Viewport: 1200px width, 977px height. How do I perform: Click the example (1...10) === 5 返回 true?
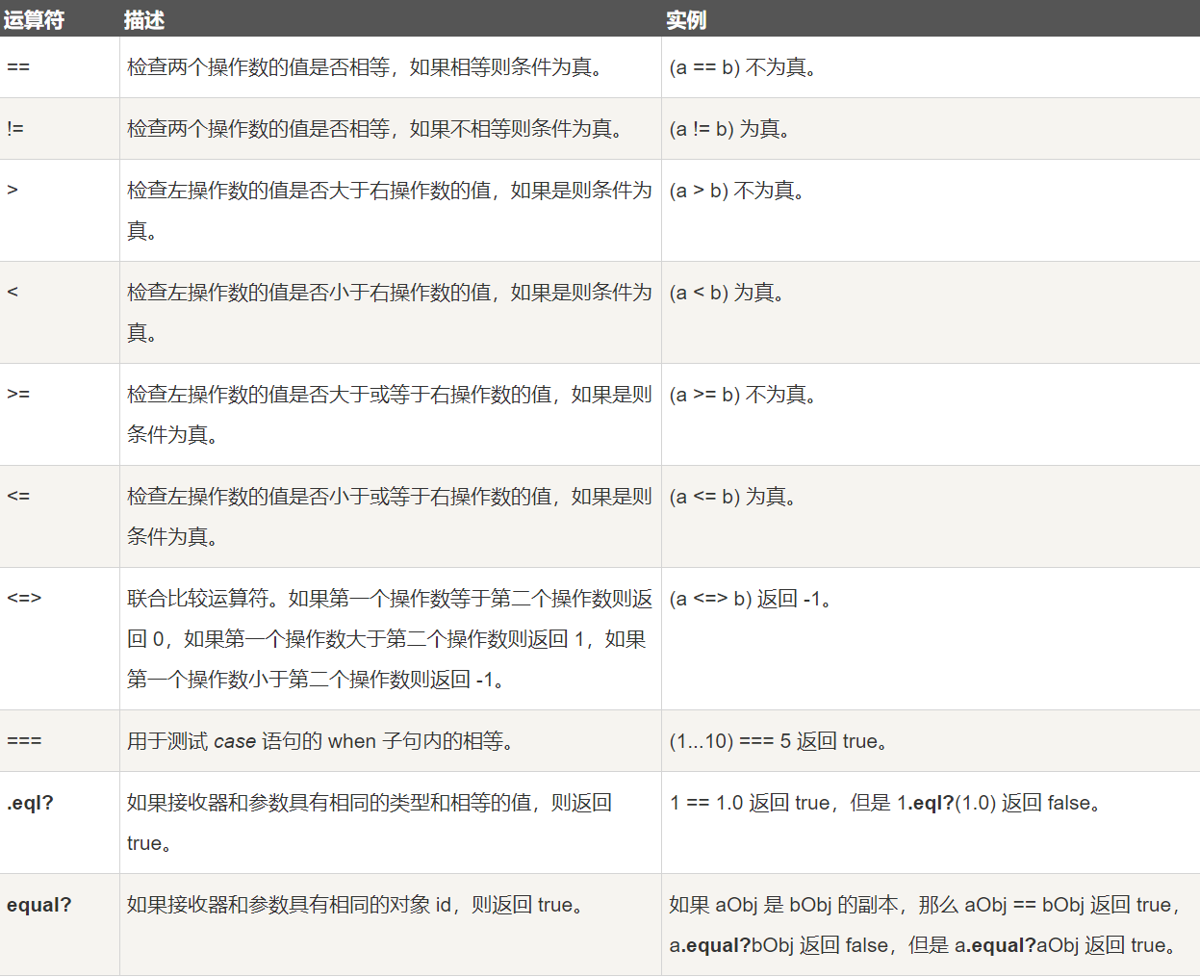(778, 741)
